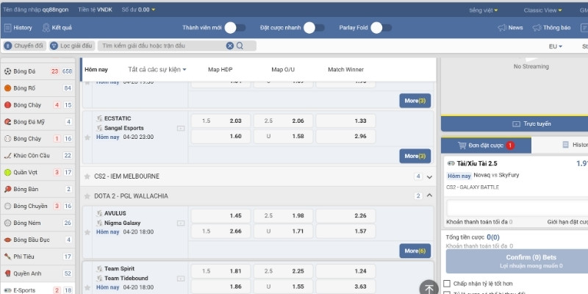Favorite the AVULUS vs Nigma Galaxy match
Image resolution: width=588 pixels, height=294 pixels.
click(87, 232)
